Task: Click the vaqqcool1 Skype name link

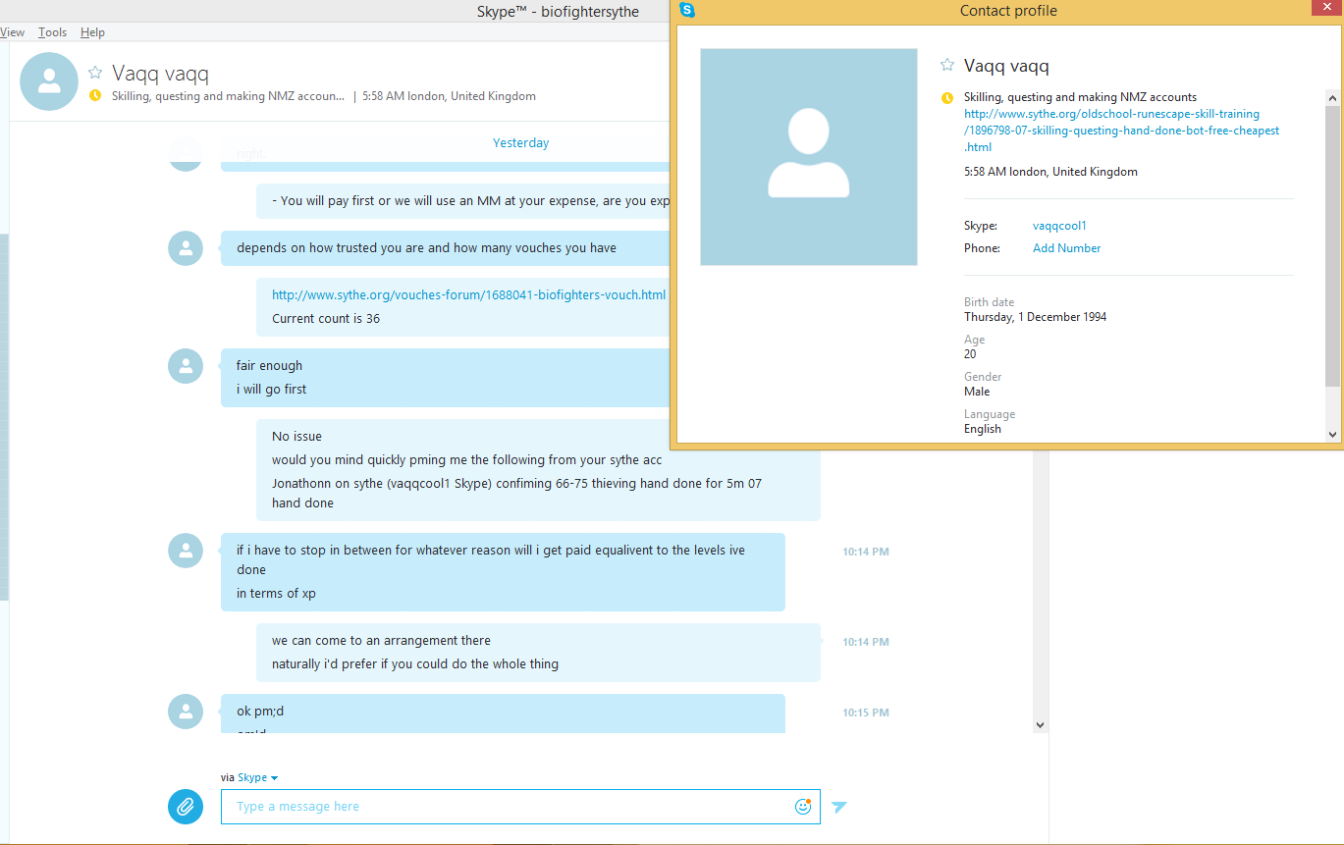Action: tap(1060, 226)
